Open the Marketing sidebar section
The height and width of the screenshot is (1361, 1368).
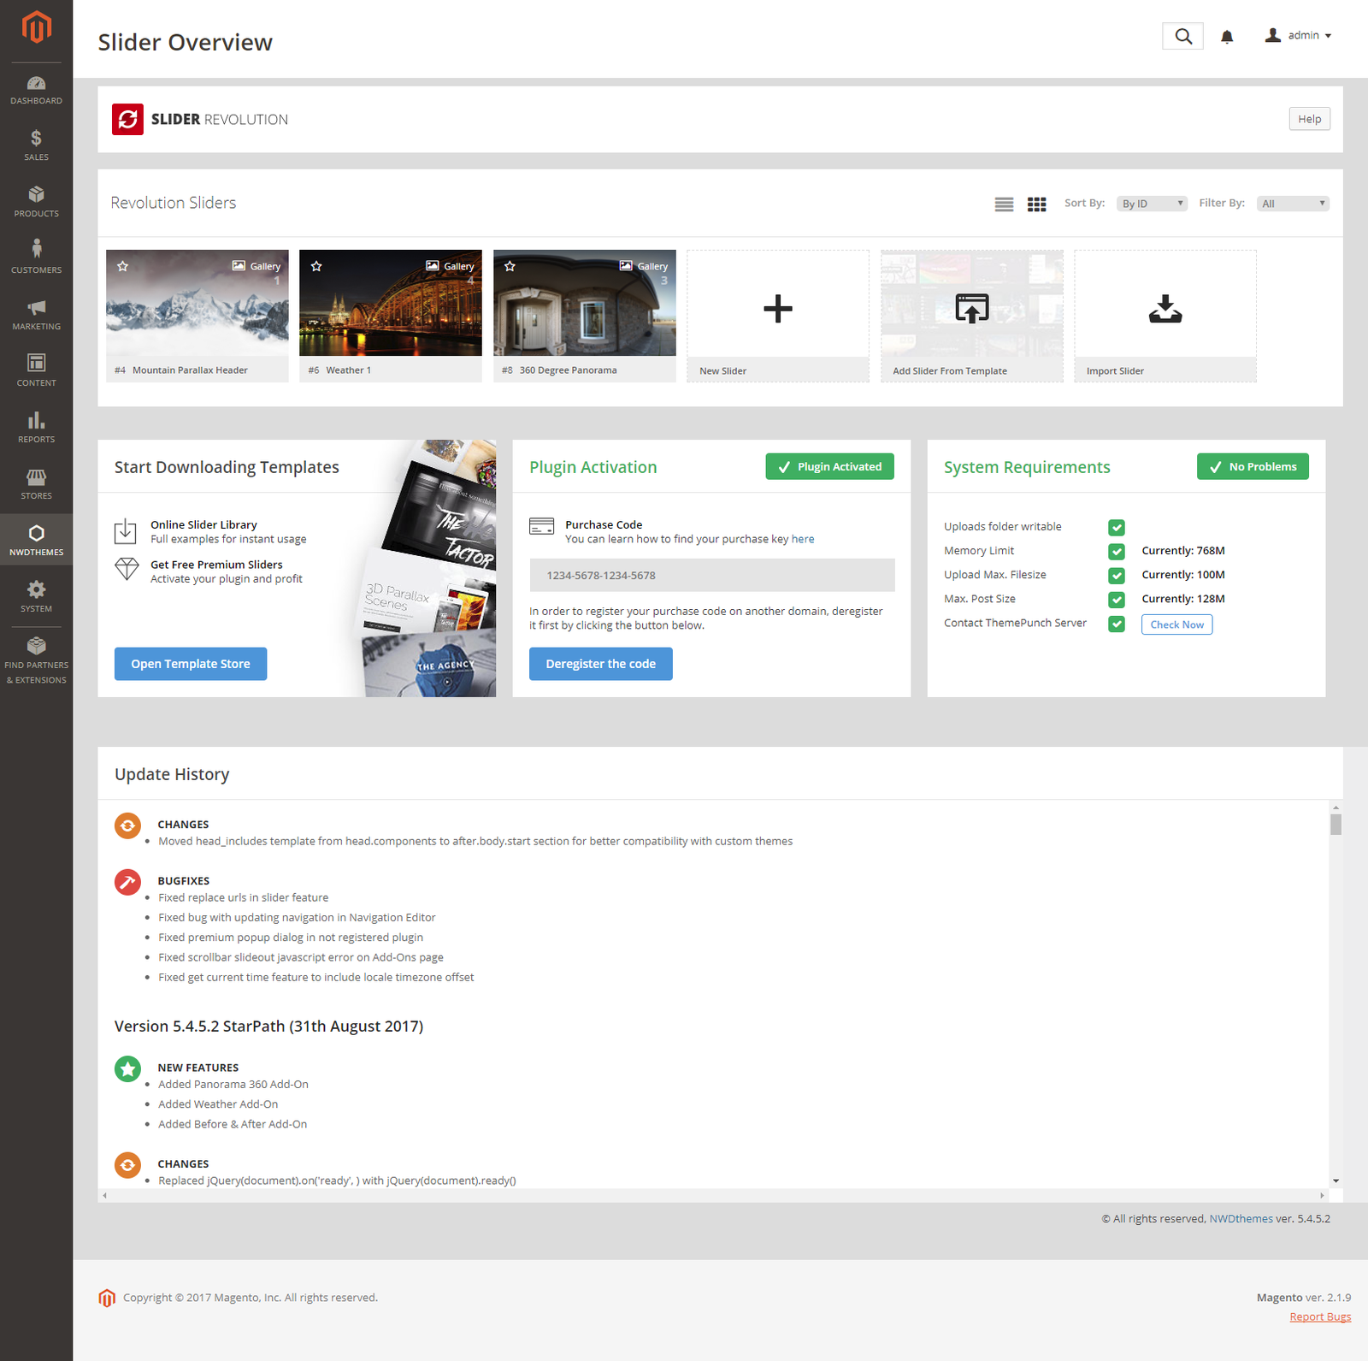(x=36, y=314)
